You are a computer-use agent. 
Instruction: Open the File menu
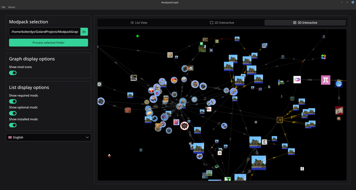(3, 7)
